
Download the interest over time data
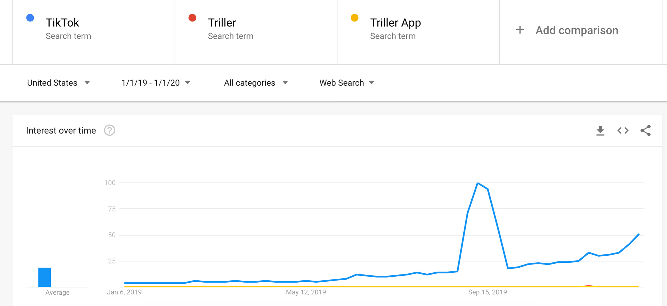pos(600,131)
